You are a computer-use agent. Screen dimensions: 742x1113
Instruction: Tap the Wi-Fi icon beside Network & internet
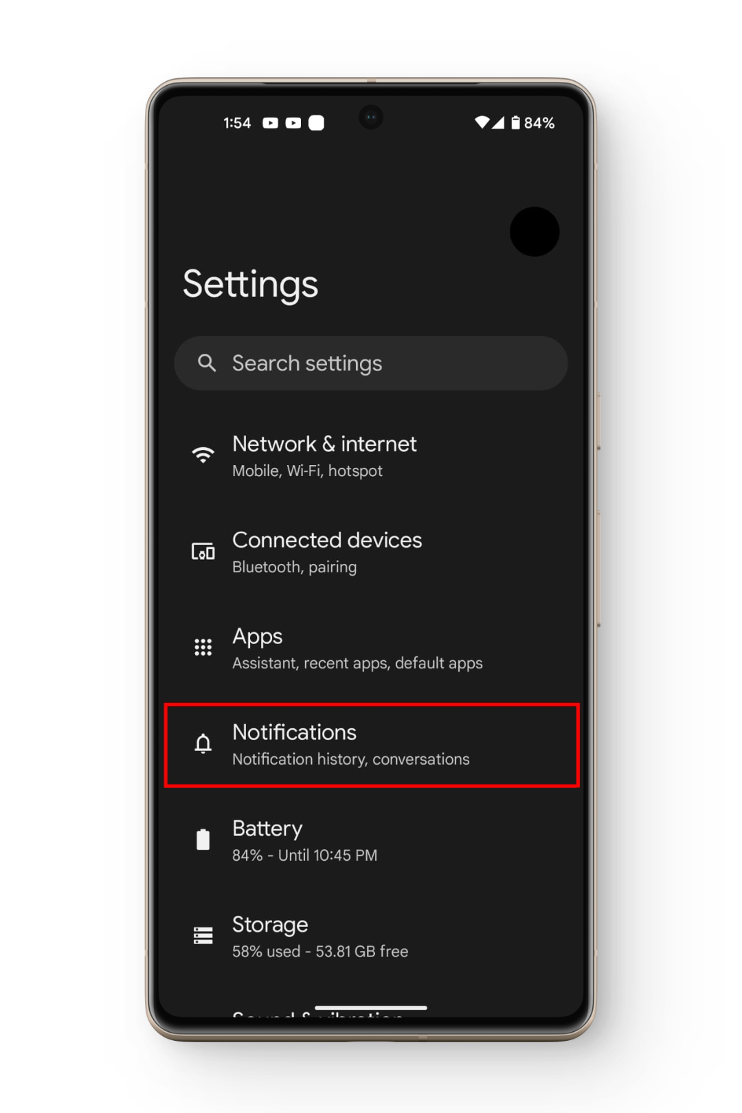(x=203, y=455)
